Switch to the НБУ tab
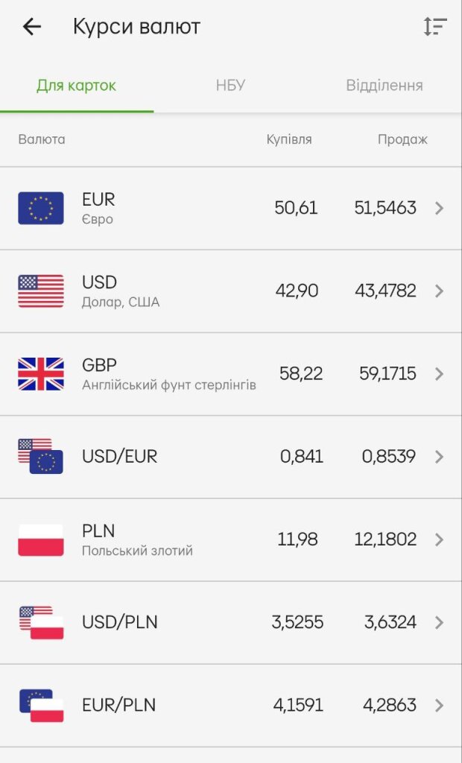 [230, 85]
